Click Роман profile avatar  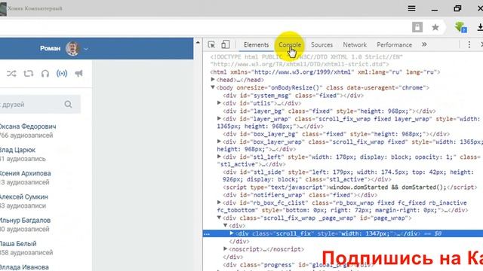coord(72,48)
